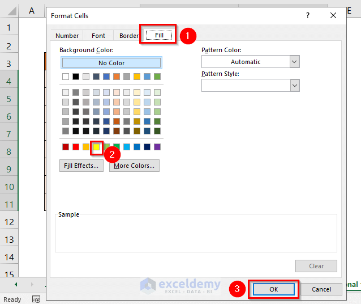
Task: Click the Select All corner triangle
Action: tap(11, 11)
